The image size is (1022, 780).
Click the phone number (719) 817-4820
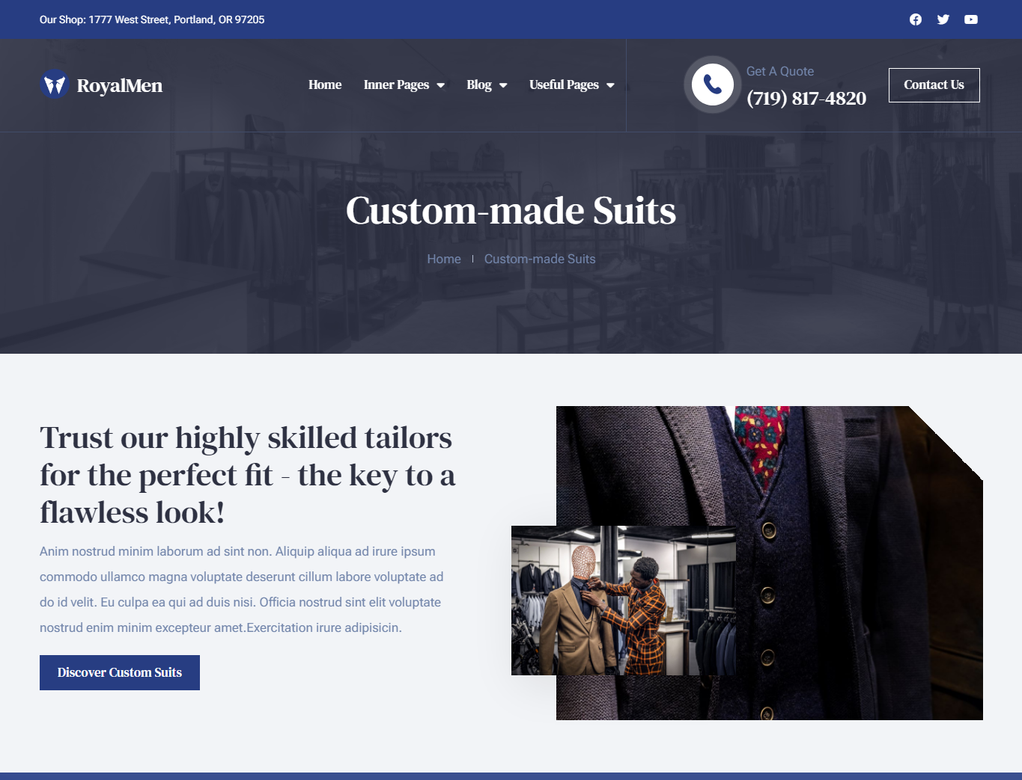(x=806, y=98)
